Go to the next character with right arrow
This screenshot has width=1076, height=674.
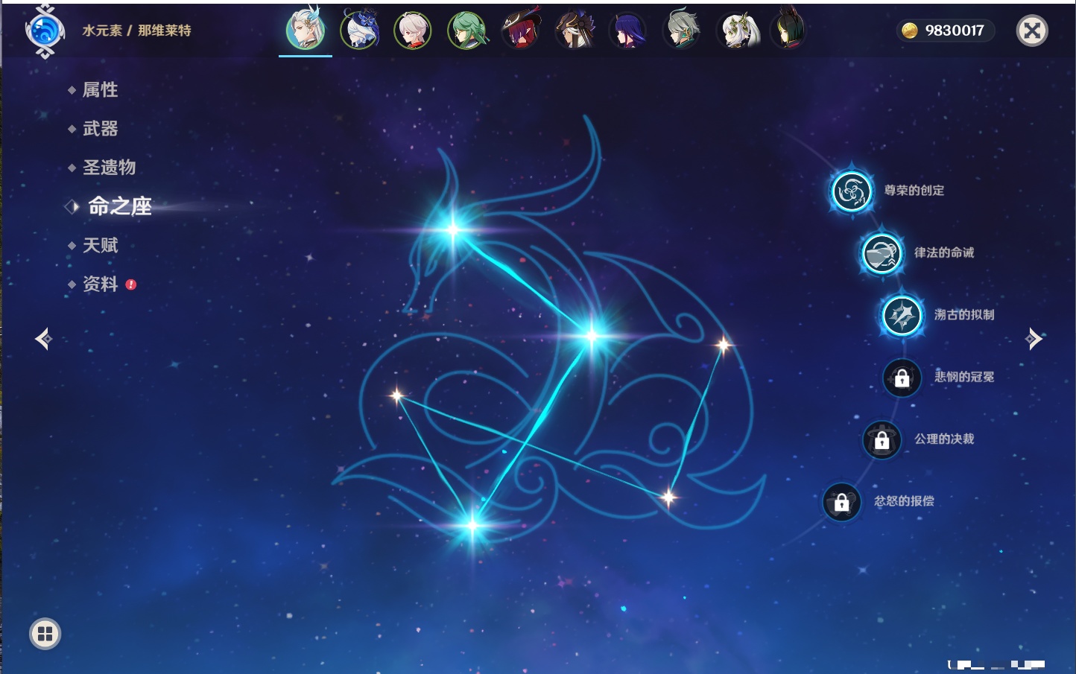1034,339
